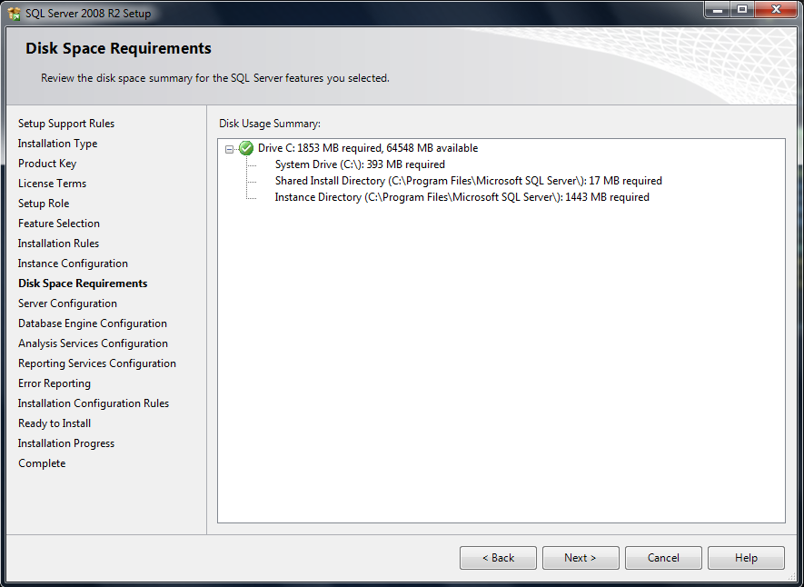Click 'Reporting Services Configuration' sidebar step
Screen dimensions: 804x587
pos(97,363)
